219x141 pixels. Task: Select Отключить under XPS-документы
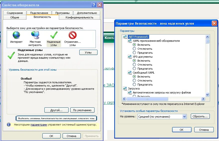click(134, 65)
